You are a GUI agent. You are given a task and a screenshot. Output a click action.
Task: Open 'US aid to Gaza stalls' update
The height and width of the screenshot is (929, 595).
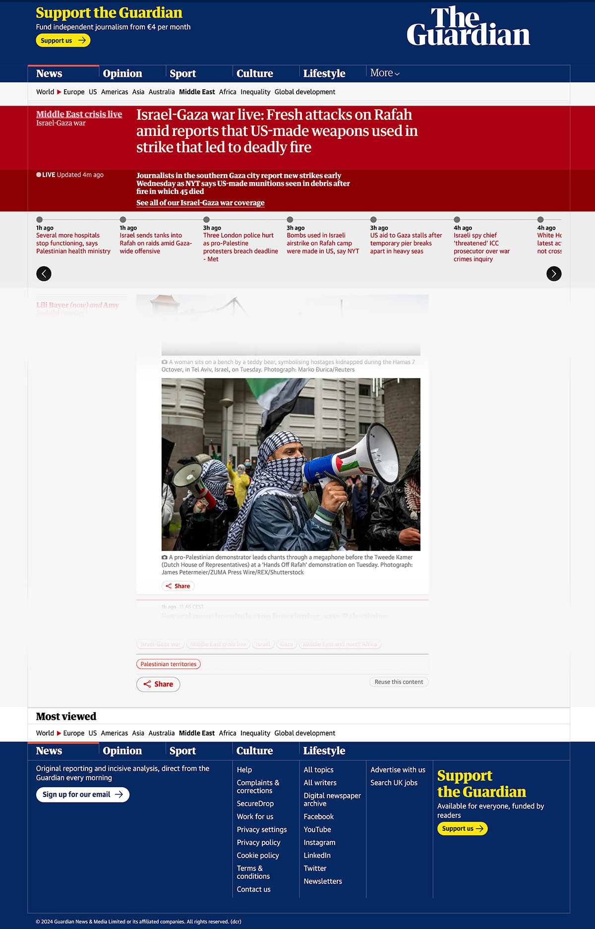coord(406,243)
